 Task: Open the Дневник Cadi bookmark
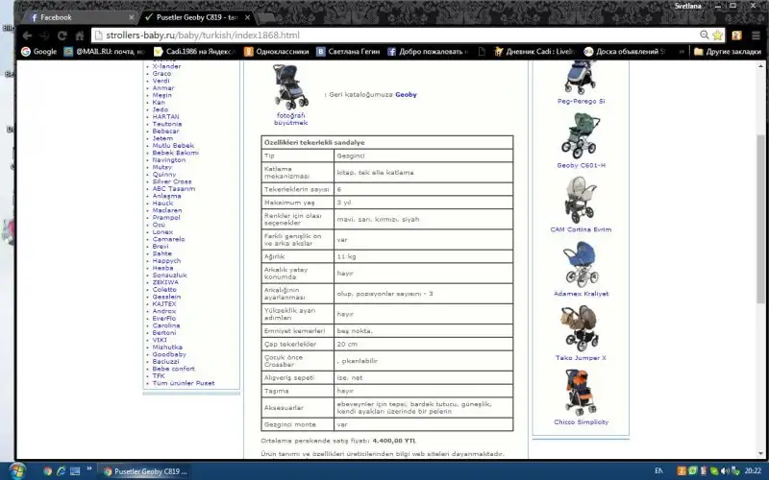pos(534,52)
